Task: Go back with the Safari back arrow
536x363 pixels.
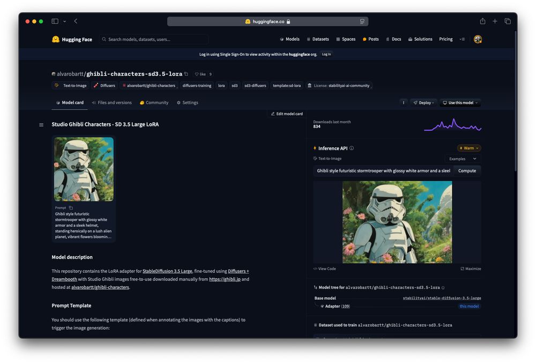Action: 76,21
